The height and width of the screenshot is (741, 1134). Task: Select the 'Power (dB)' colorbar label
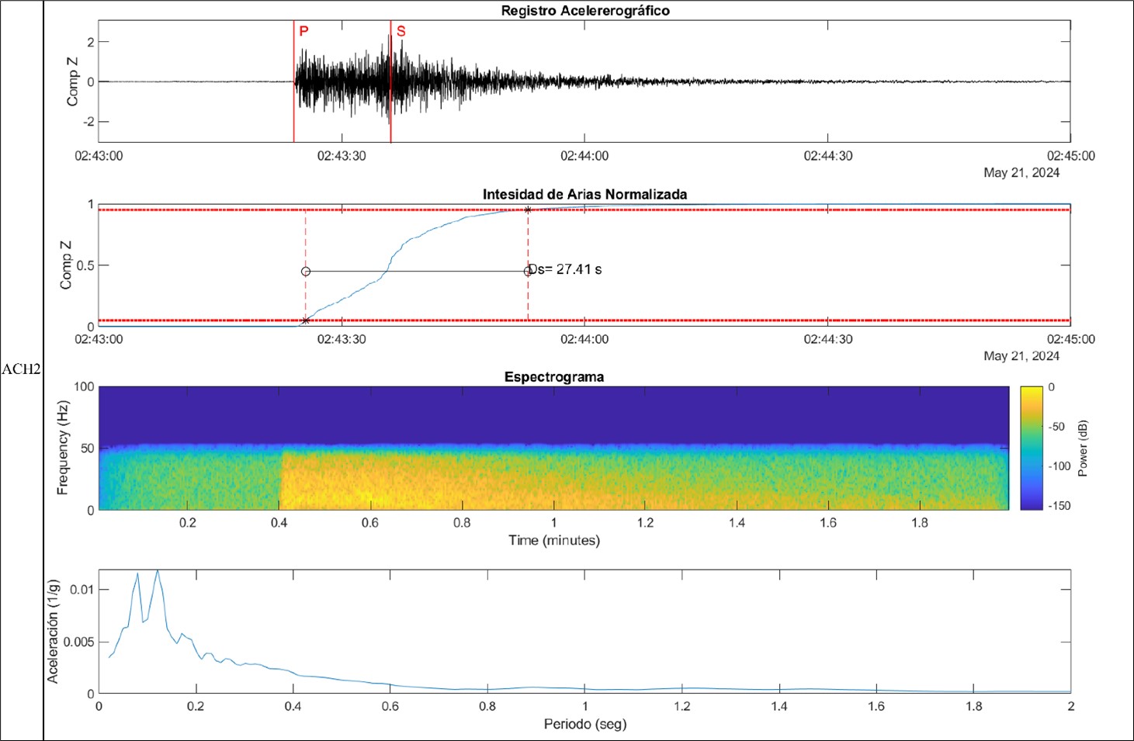[1083, 448]
